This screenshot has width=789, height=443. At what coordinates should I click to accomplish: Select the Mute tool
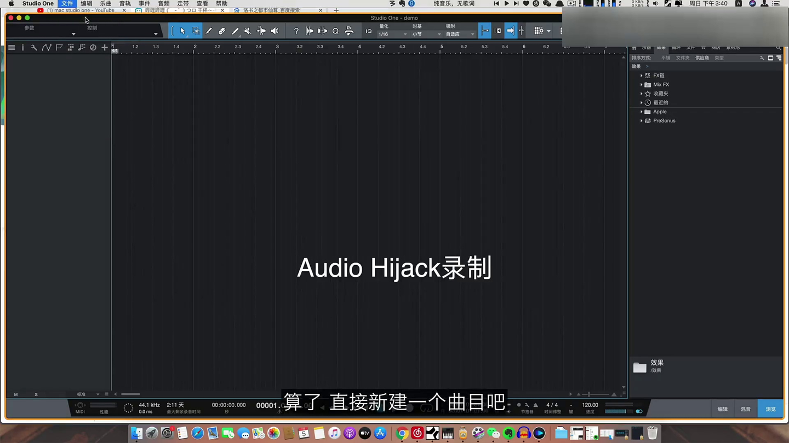pyautogui.click(x=248, y=31)
